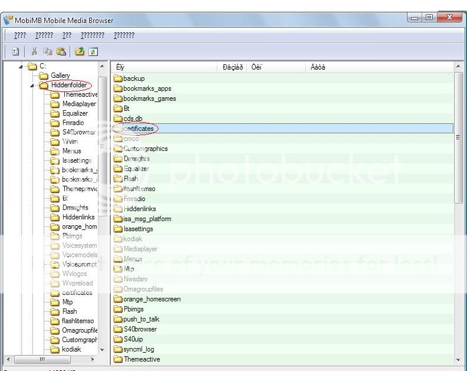The height and width of the screenshot is (371, 467).
Task: Click the Paste clipboard toolbar icon
Action: [x=61, y=51]
